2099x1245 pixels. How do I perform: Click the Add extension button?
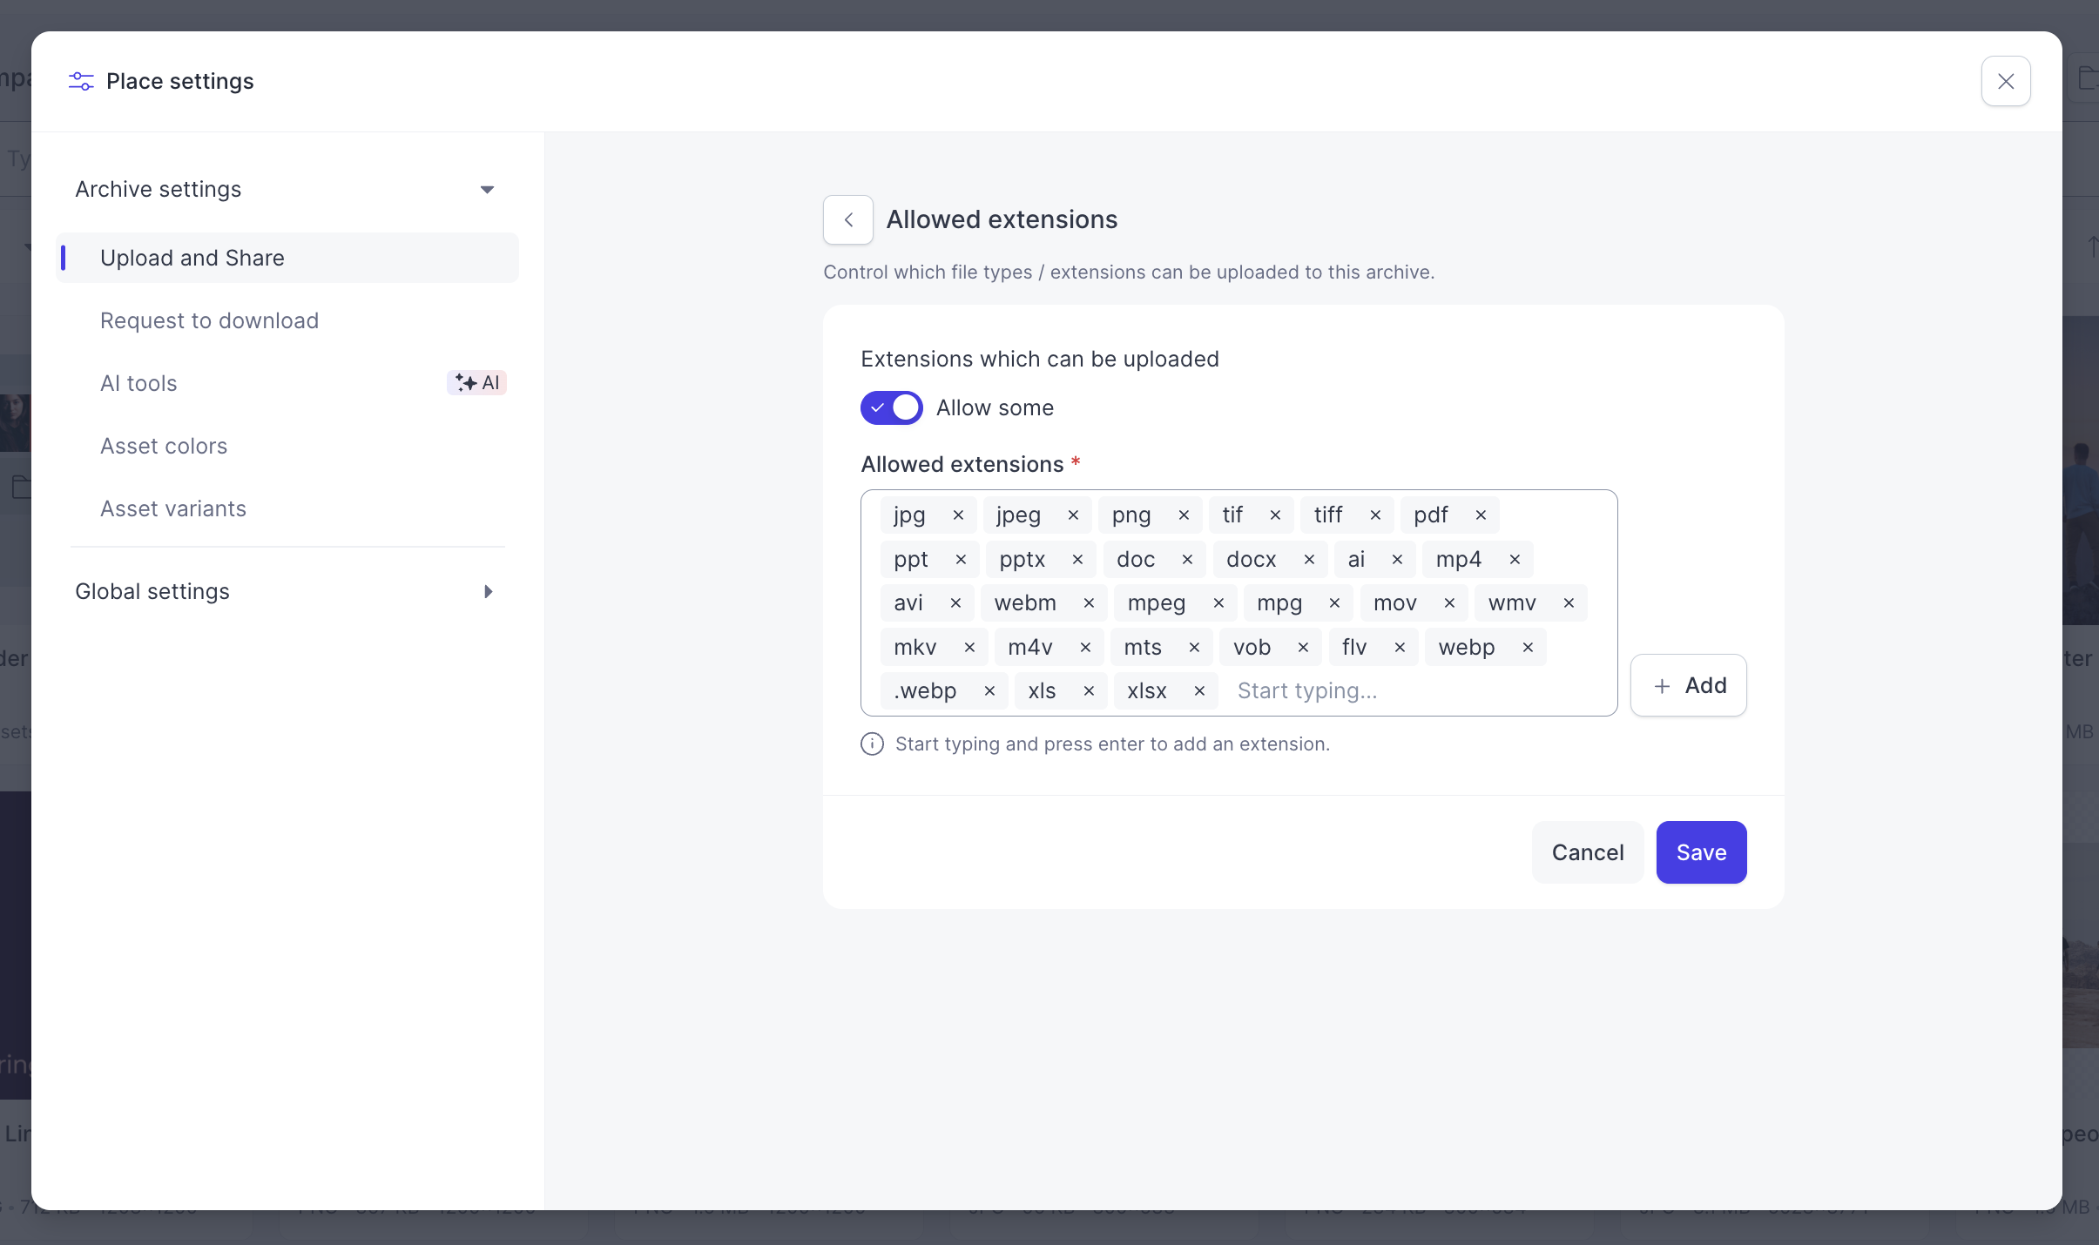(x=1689, y=686)
